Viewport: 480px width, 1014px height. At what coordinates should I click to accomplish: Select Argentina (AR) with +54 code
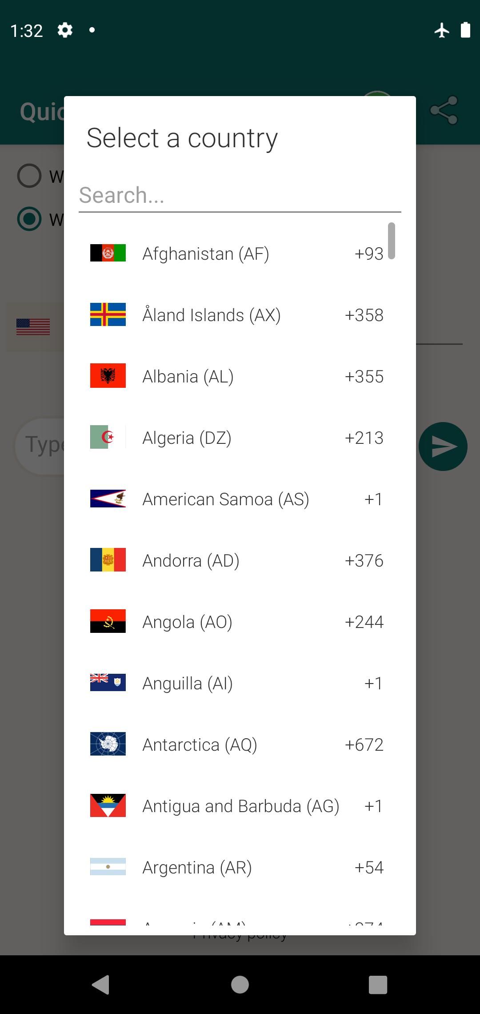click(x=197, y=868)
